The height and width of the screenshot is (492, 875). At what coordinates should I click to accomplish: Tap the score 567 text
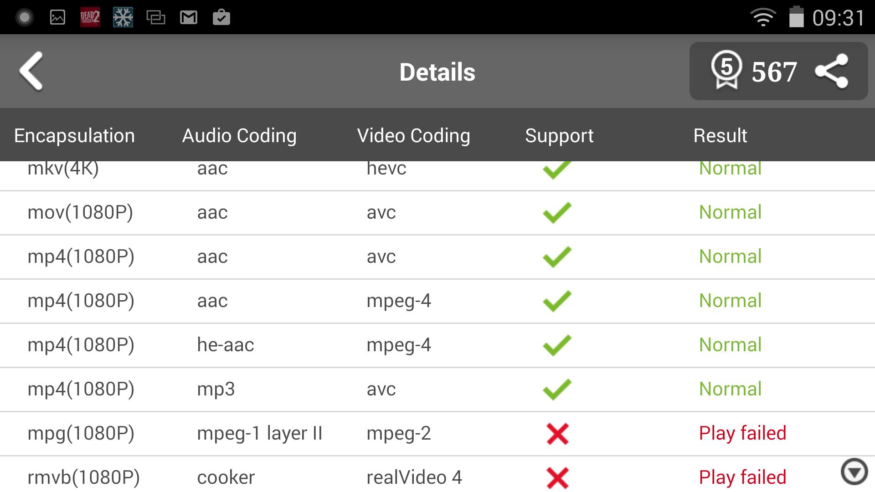[x=774, y=72]
